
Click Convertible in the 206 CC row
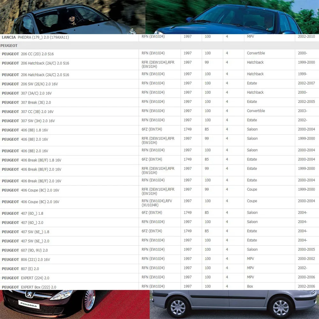[256, 53]
